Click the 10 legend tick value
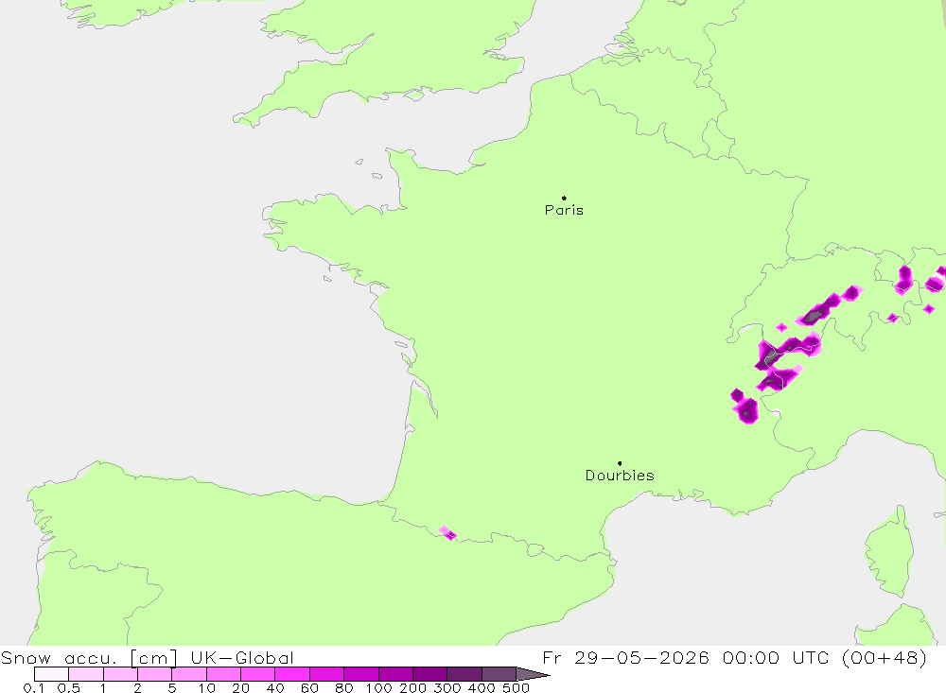946x693 pixels. click(206, 687)
